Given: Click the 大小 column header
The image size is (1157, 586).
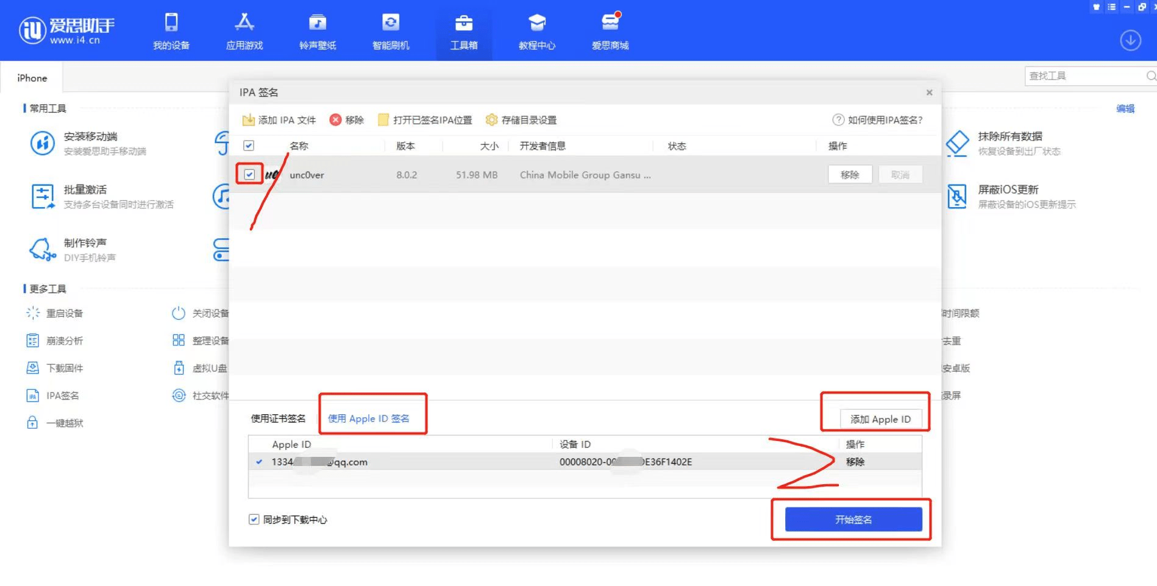Looking at the screenshot, I should coord(489,146).
